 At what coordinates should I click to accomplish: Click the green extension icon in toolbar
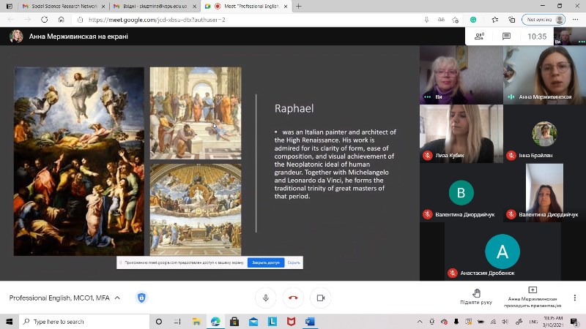[473, 20]
